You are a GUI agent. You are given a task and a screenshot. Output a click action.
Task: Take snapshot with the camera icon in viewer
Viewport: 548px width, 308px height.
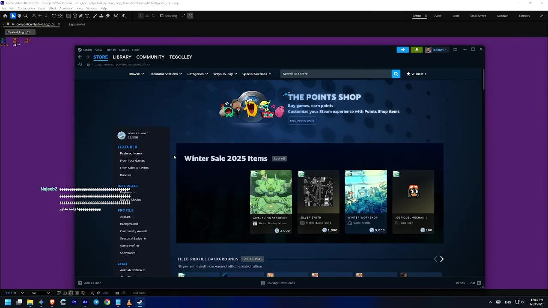tap(117, 293)
